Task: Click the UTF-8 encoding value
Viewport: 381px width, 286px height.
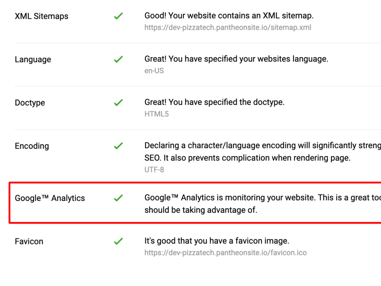Action: point(154,170)
